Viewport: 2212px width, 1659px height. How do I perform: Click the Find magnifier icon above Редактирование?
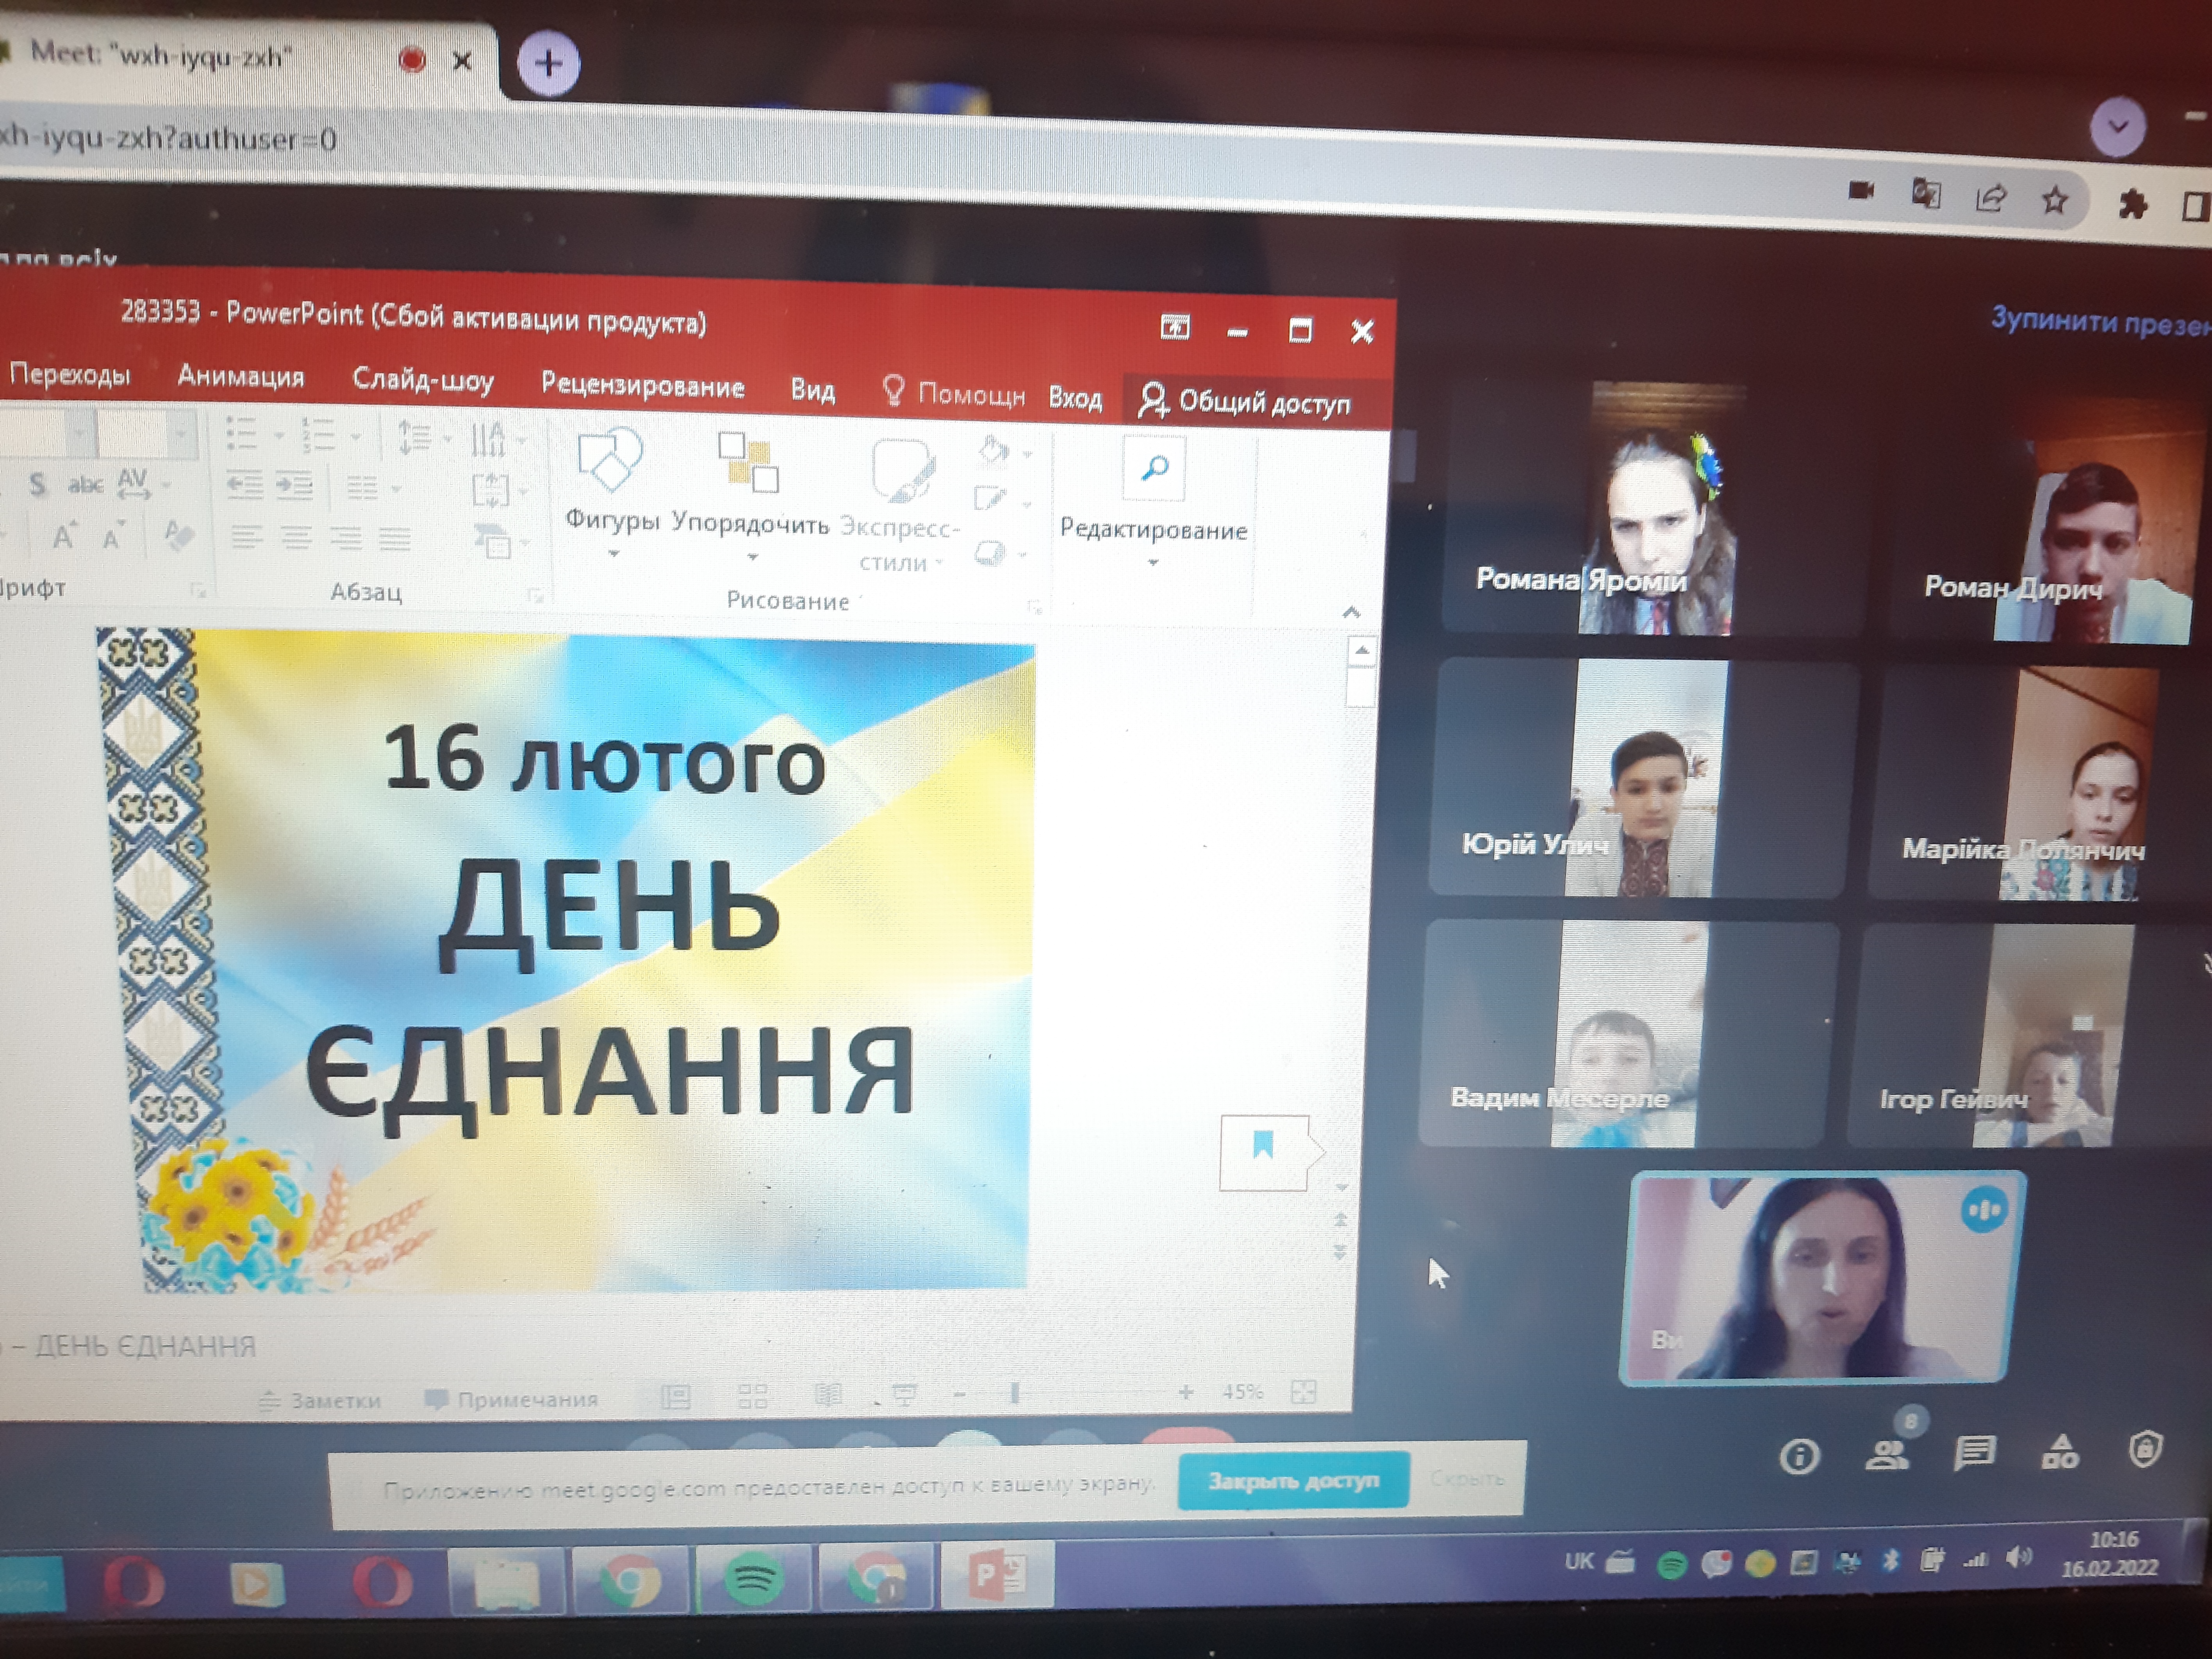pyautogui.click(x=1155, y=468)
